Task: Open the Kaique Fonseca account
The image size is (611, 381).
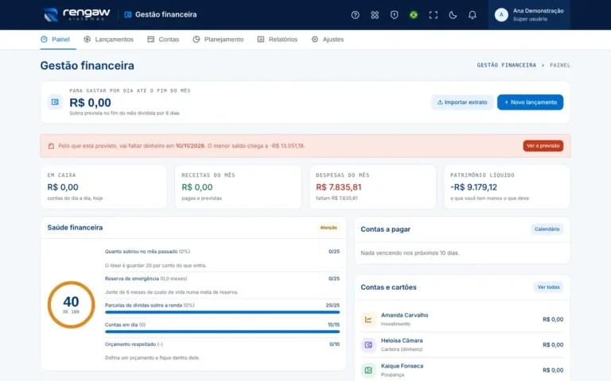Action: click(461, 370)
